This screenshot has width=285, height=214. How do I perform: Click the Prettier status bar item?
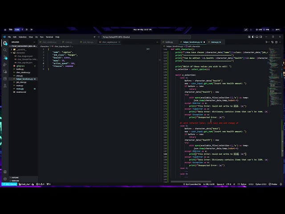273,184
